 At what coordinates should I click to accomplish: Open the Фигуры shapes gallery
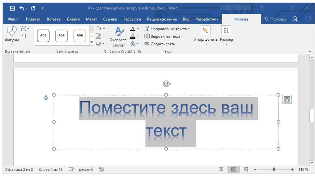coord(12,35)
